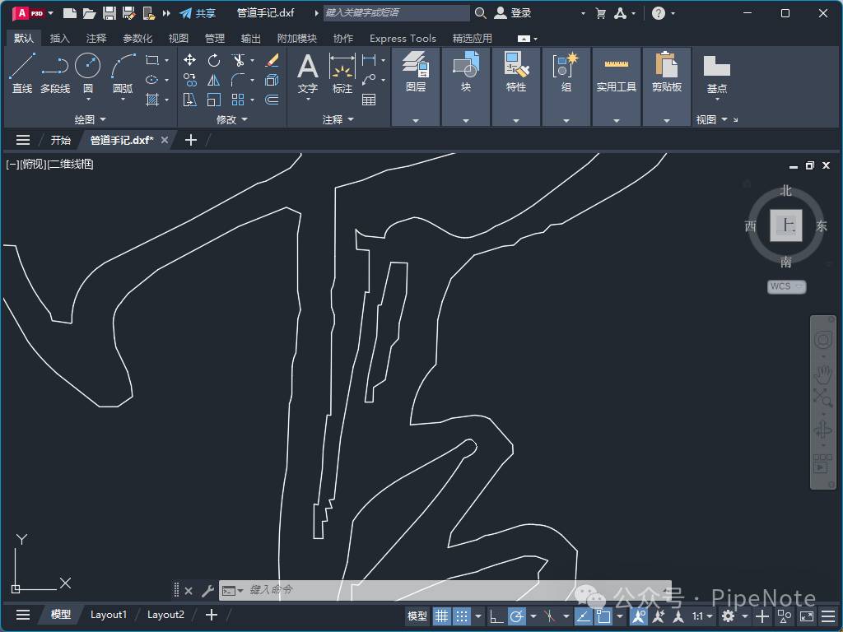Click the keyword search box
This screenshot has height=632, width=843.
point(396,13)
